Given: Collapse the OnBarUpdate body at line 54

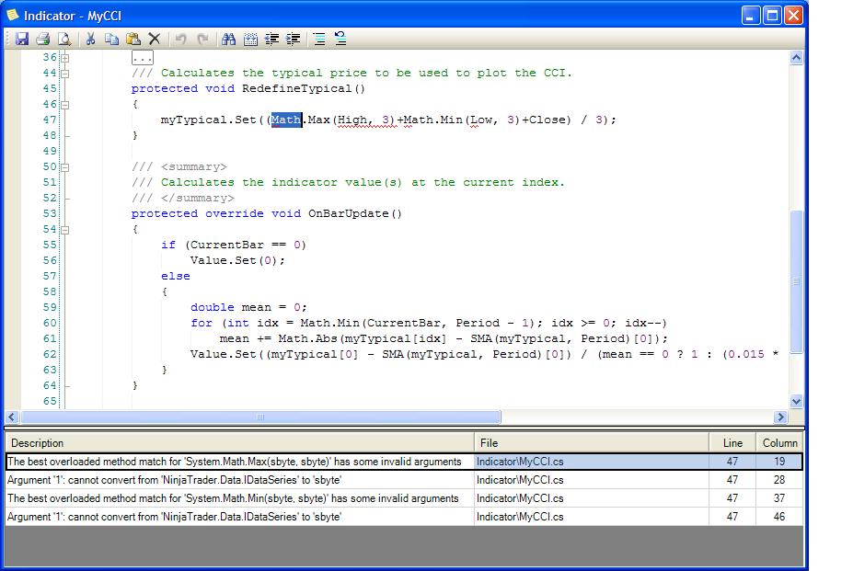Looking at the screenshot, I should (64, 230).
